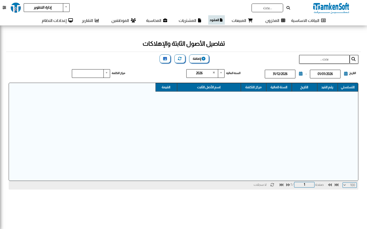The width and height of the screenshot is (367, 229).
Task: Open the إدارة التطوير dropdown
Action: coord(47,8)
